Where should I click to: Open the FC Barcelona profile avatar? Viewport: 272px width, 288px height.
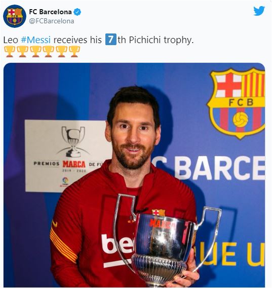click(x=15, y=16)
